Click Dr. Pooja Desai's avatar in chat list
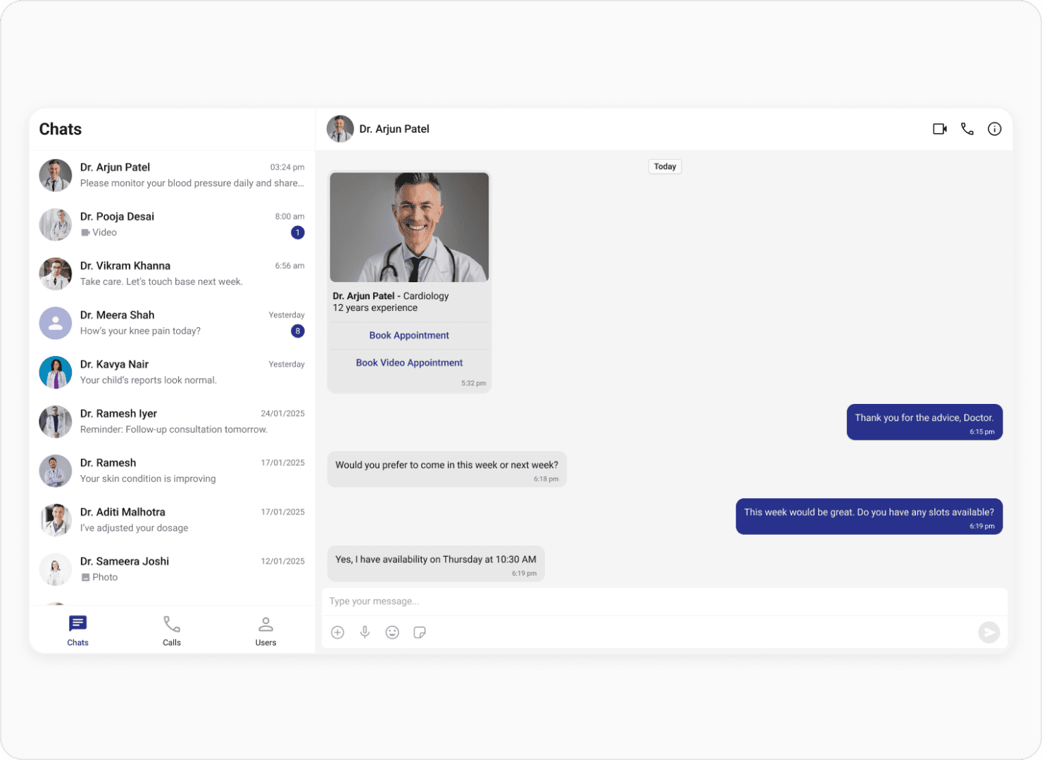The width and height of the screenshot is (1042, 760). coord(56,224)
